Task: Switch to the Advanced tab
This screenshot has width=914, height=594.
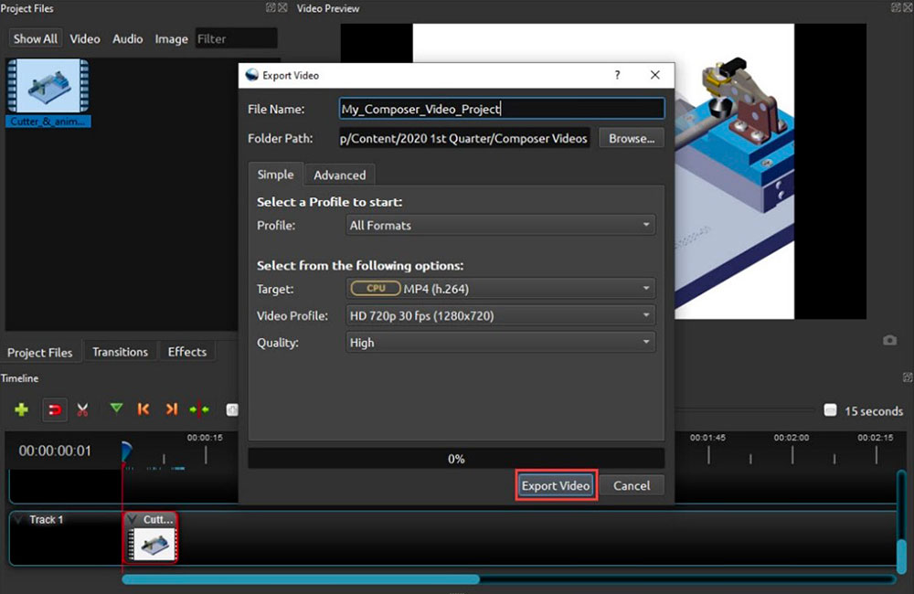Action: click(x=340, y=175)
